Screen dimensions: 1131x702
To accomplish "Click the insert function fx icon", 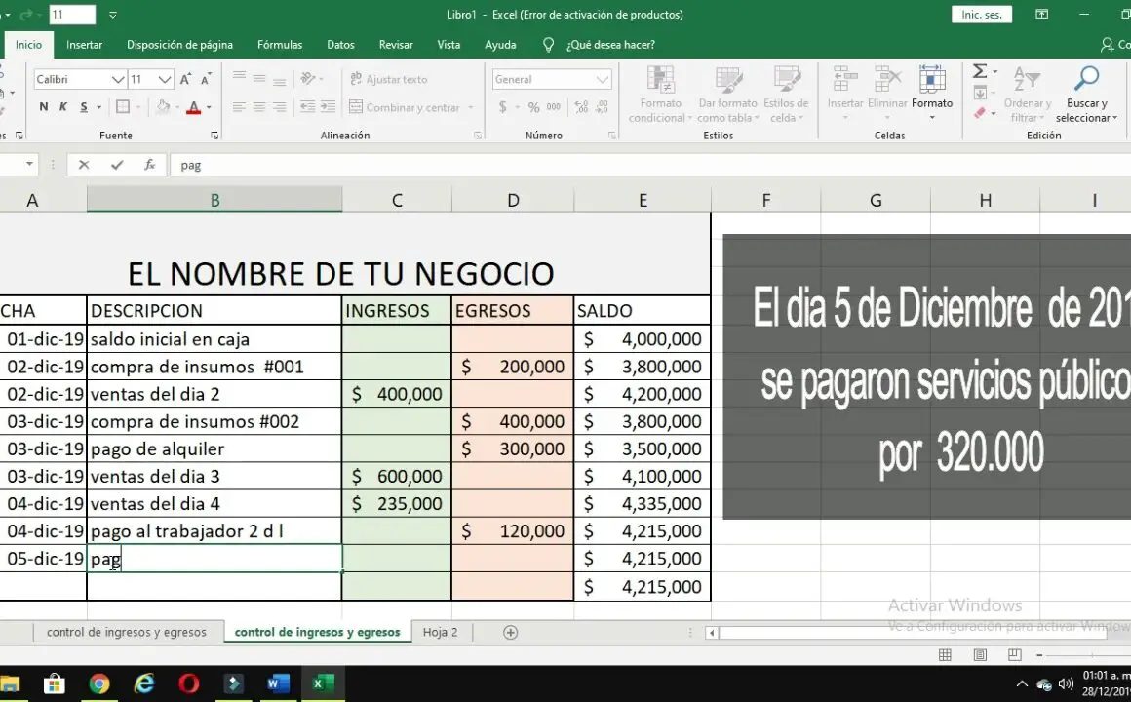I will tap(149, 165).
